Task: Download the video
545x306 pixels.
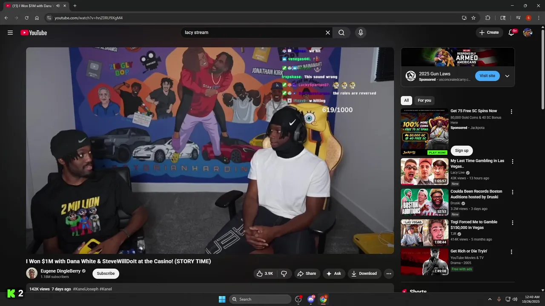Action: (x=364, y=274)
